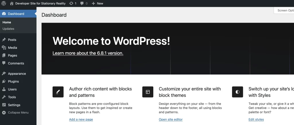294x125 pixels.
Task: Click the comments bubble icon in the admin bar
Action: tap(82, 3)
